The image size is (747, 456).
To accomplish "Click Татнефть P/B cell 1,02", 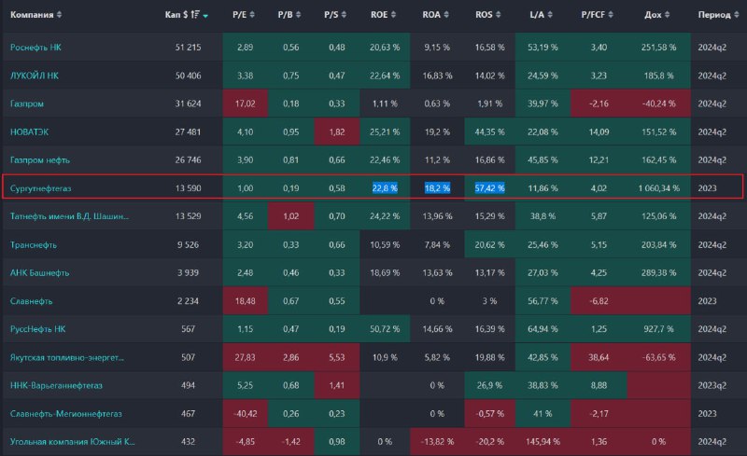I will click(291, 216).
